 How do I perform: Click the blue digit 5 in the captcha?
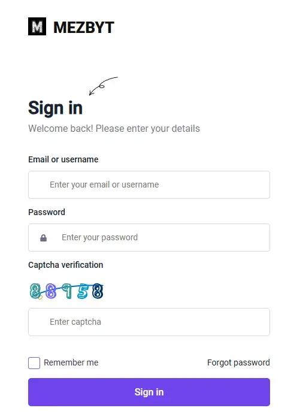[x=83, y=291]
